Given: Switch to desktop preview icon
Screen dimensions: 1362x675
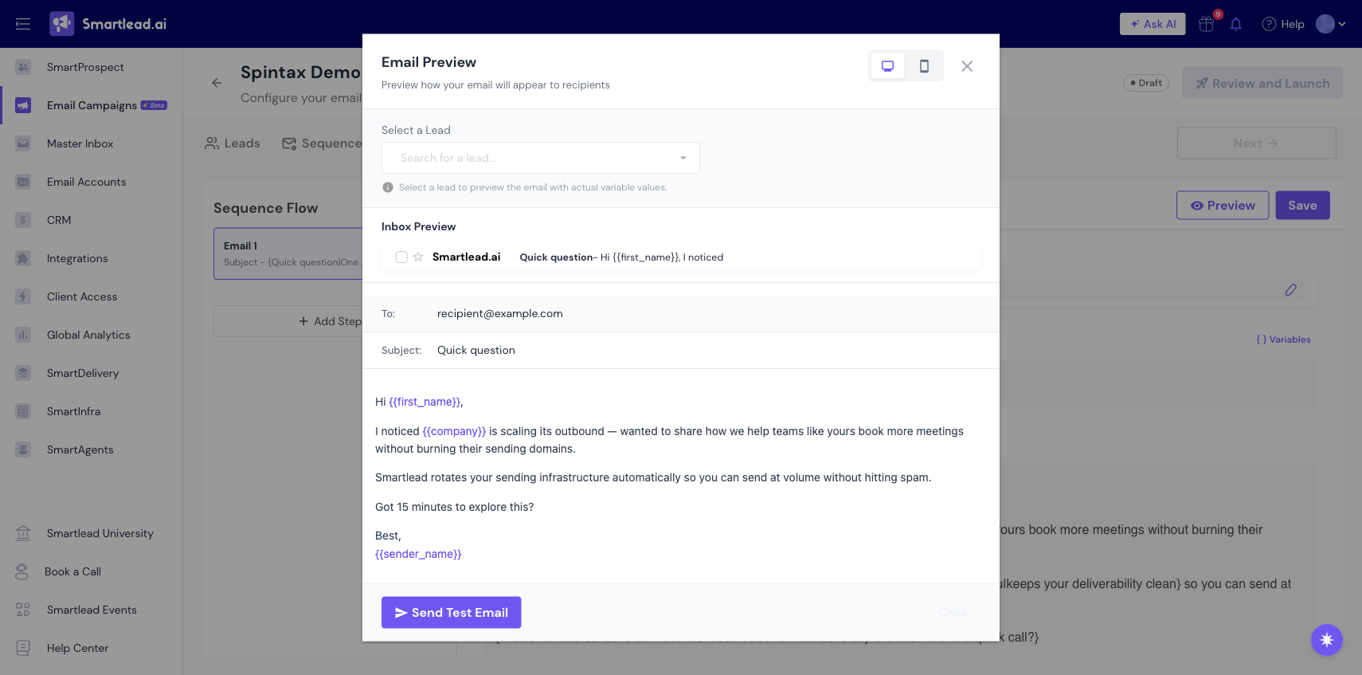Looking at the screenshot, I should [x=887, y=66].
